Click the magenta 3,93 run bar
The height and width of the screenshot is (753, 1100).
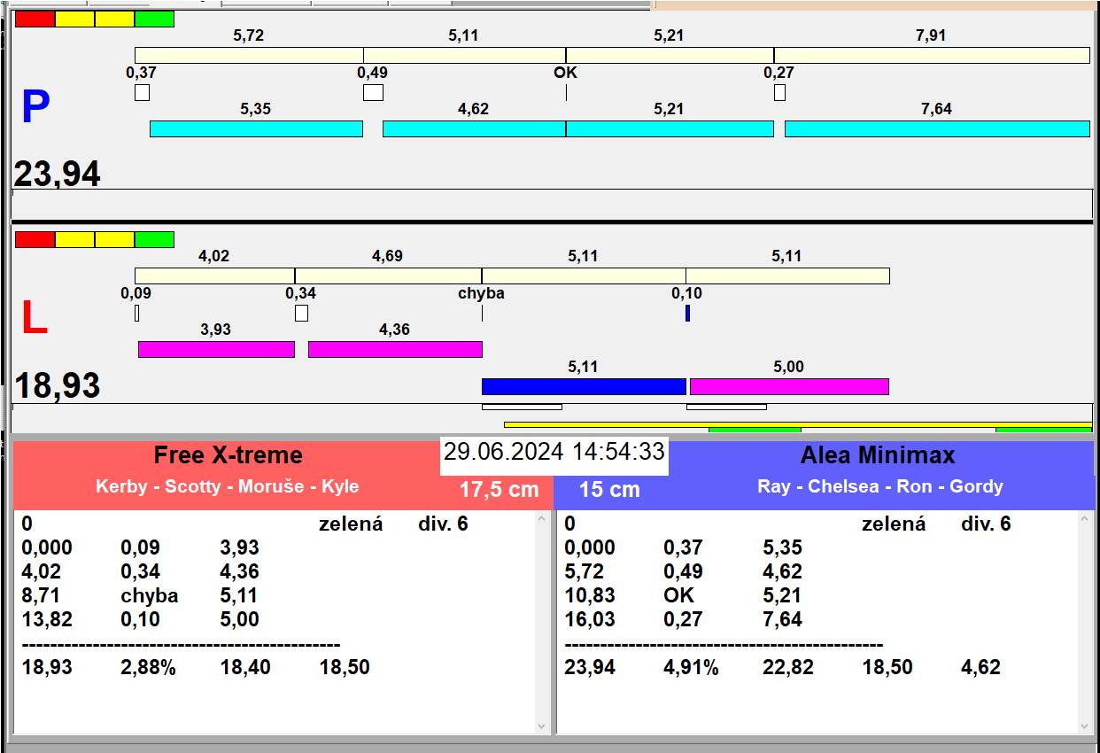click(216, 349)
